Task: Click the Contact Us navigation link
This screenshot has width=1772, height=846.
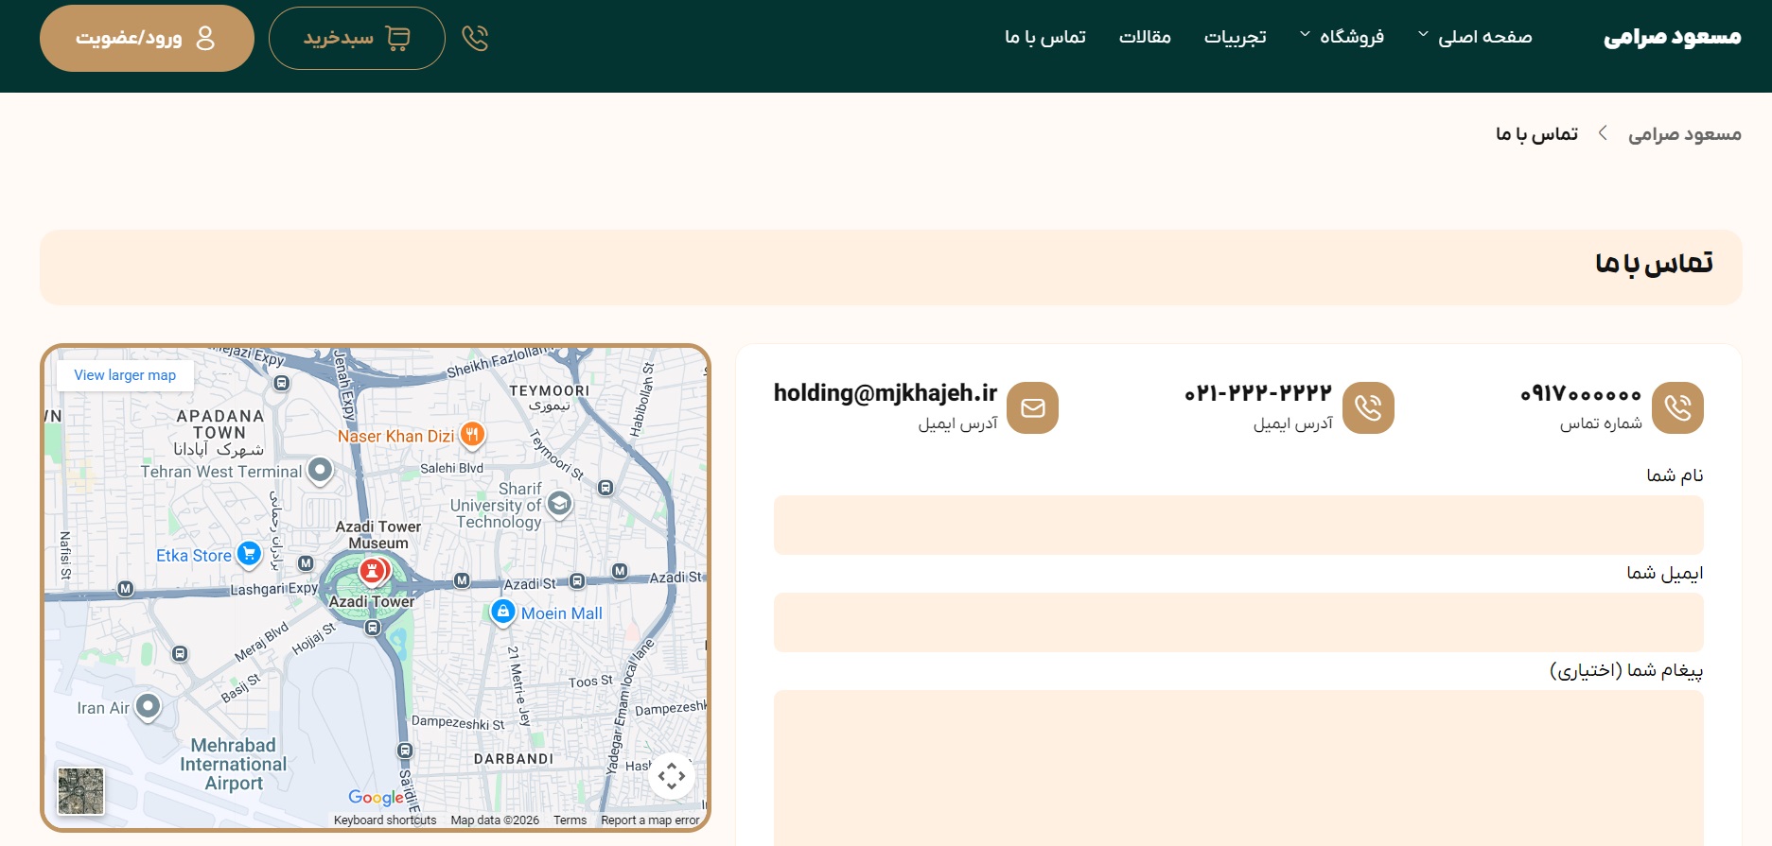Action: (1044, 37)
